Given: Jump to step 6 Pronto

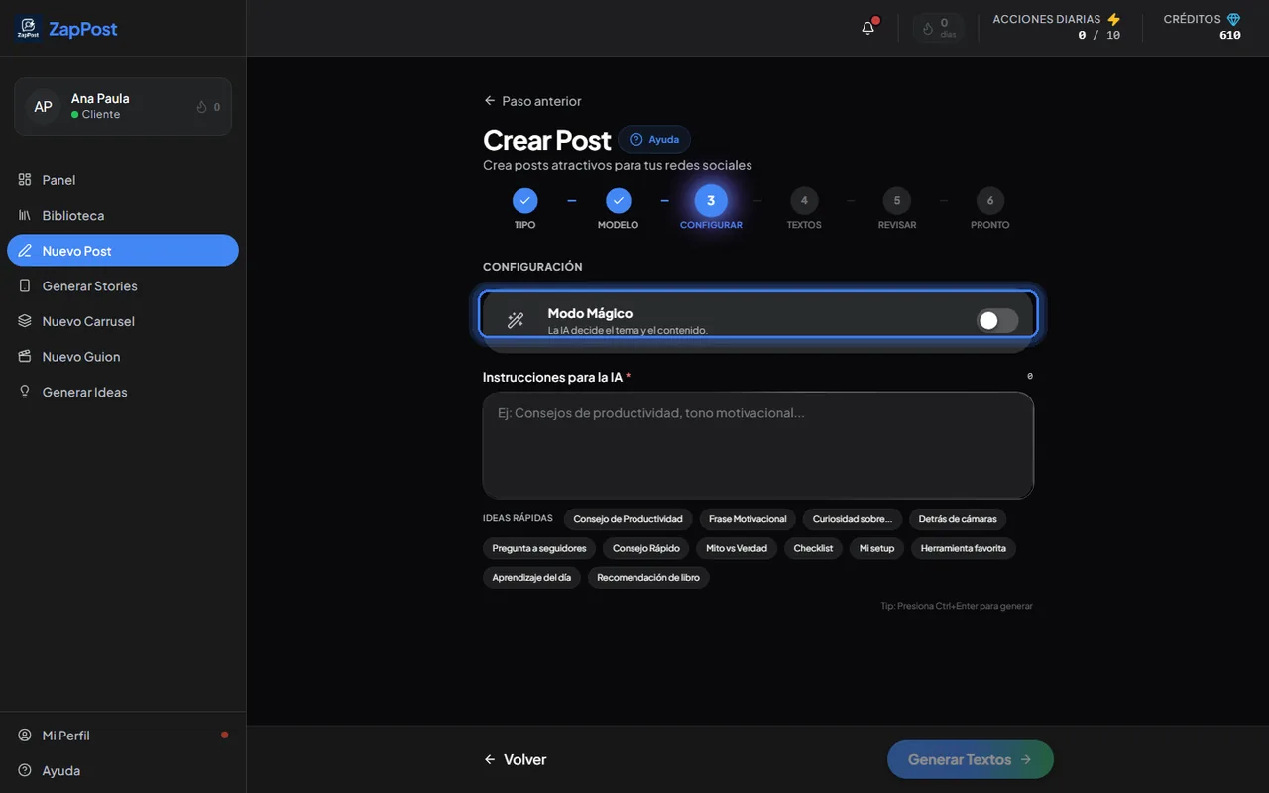Looking at the screenshot, I should pos(990,200).
